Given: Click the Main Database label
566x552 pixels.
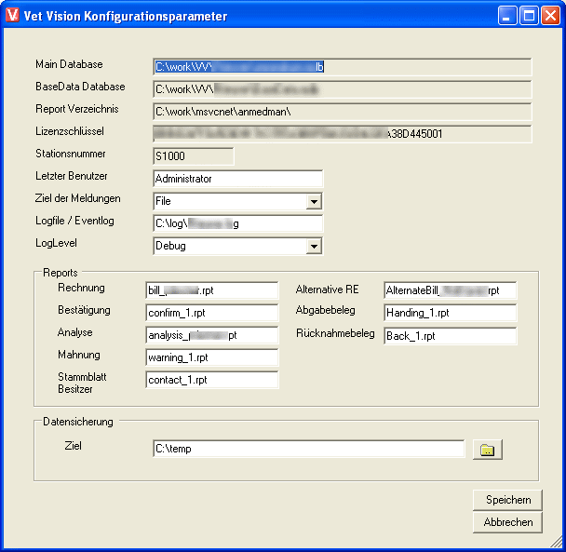Looking at the screenshot, I should (x=69, y=64).
